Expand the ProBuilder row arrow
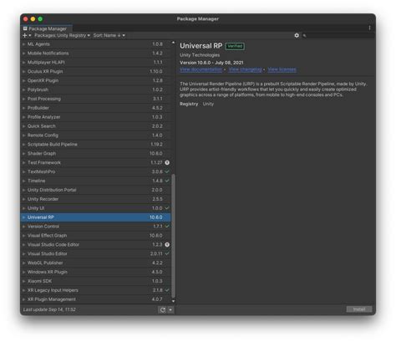The height and width of the screenshot is (342, 396). tap(23, 108)
